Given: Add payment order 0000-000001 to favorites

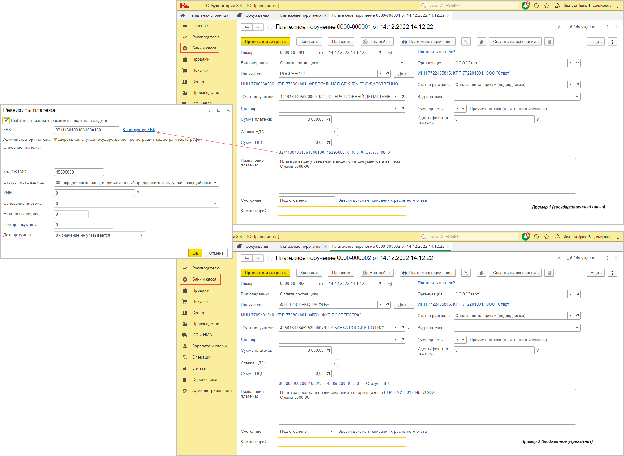Looking at the screenshot, I should (270, 27).
